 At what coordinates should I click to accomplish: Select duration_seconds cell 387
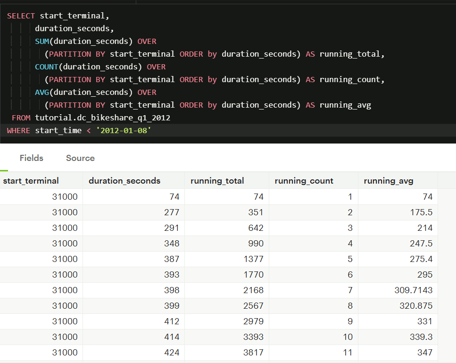pos(134,259)
